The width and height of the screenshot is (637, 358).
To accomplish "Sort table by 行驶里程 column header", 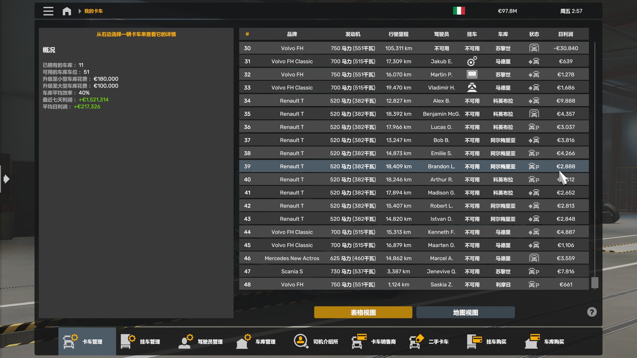I will click(398, 34).
